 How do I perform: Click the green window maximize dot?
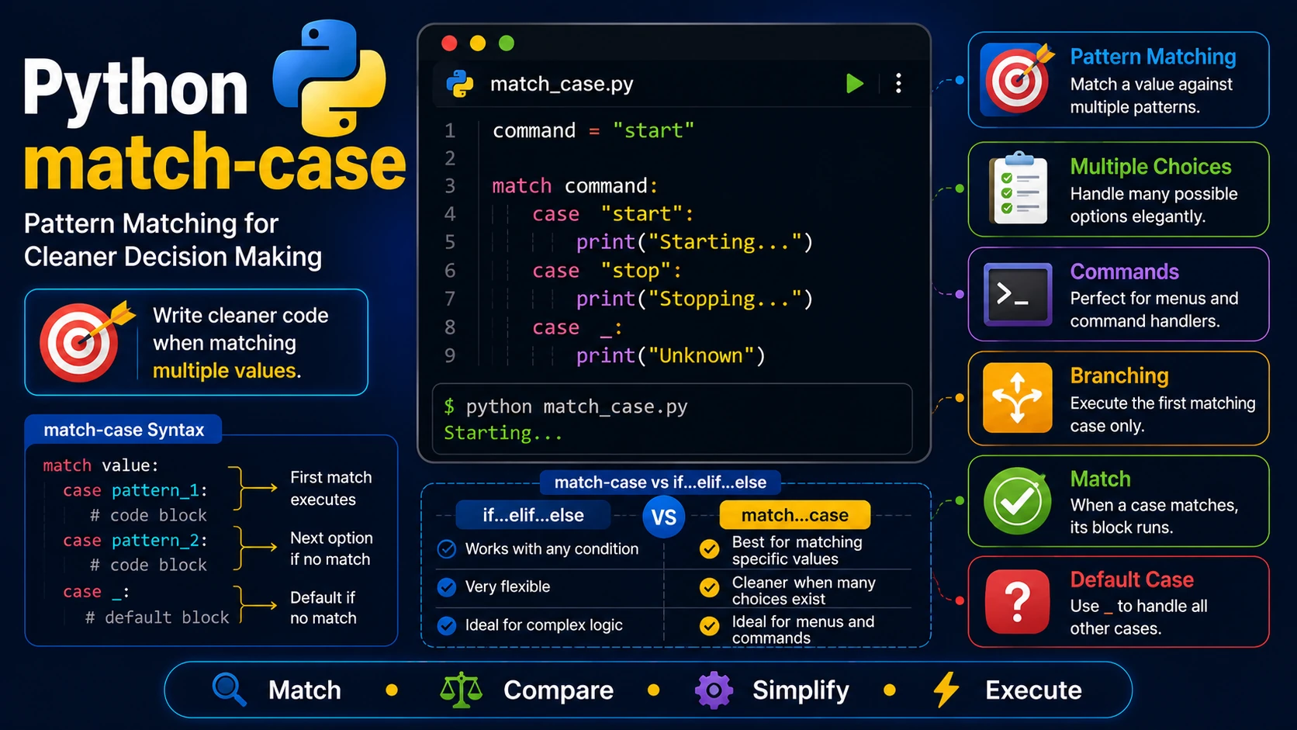point(507,43)
